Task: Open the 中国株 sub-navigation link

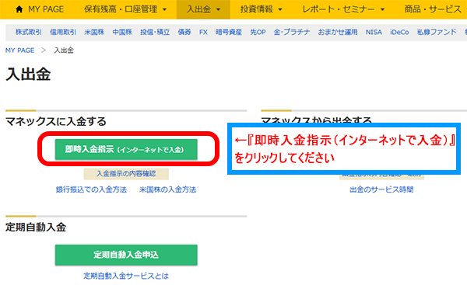Action: coord(122,32)
